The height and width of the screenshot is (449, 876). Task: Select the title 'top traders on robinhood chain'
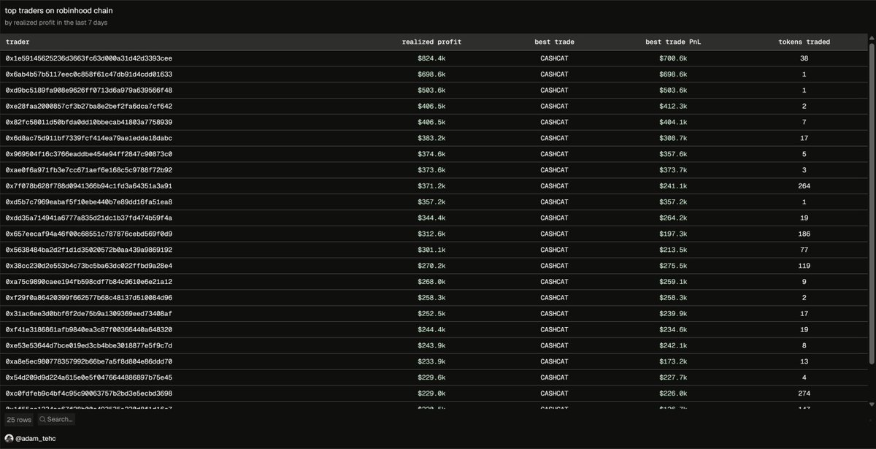pyautogui.click(x=58, y=12)
